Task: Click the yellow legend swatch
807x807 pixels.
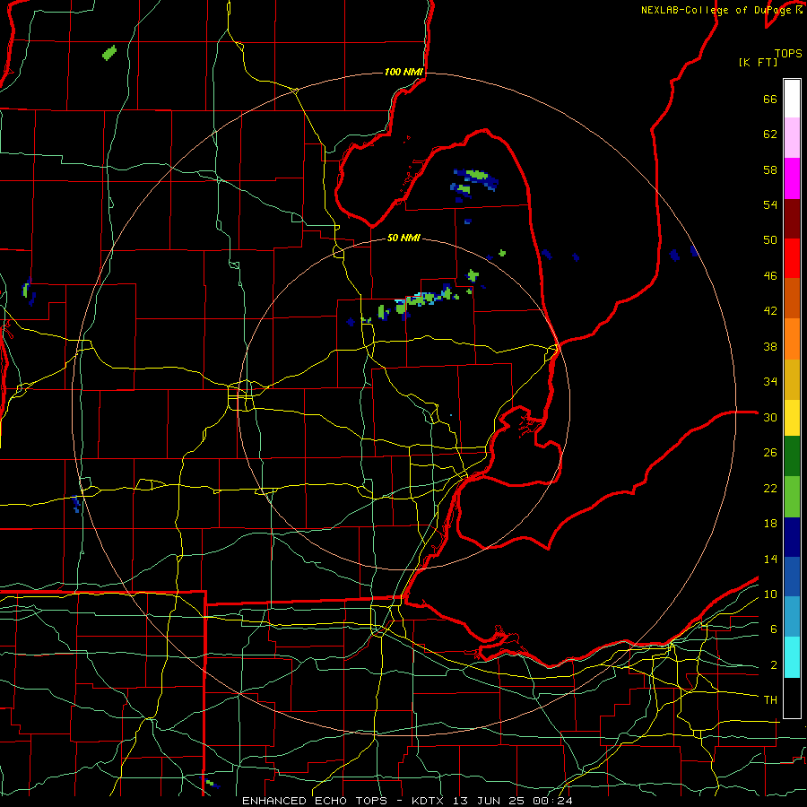Action: 792,418
